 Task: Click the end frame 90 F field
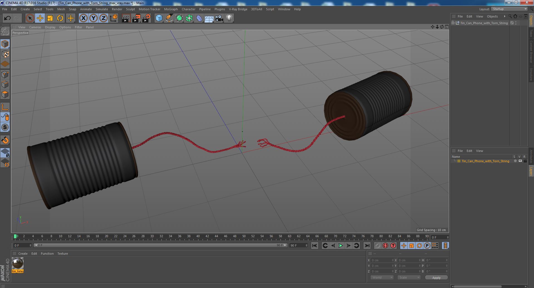298,246
